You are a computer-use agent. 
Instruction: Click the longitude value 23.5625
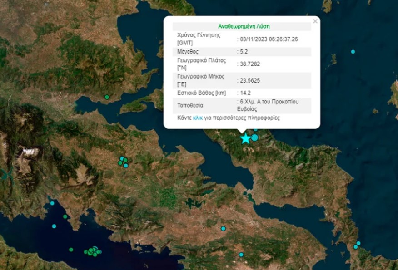tap(250, 81)
